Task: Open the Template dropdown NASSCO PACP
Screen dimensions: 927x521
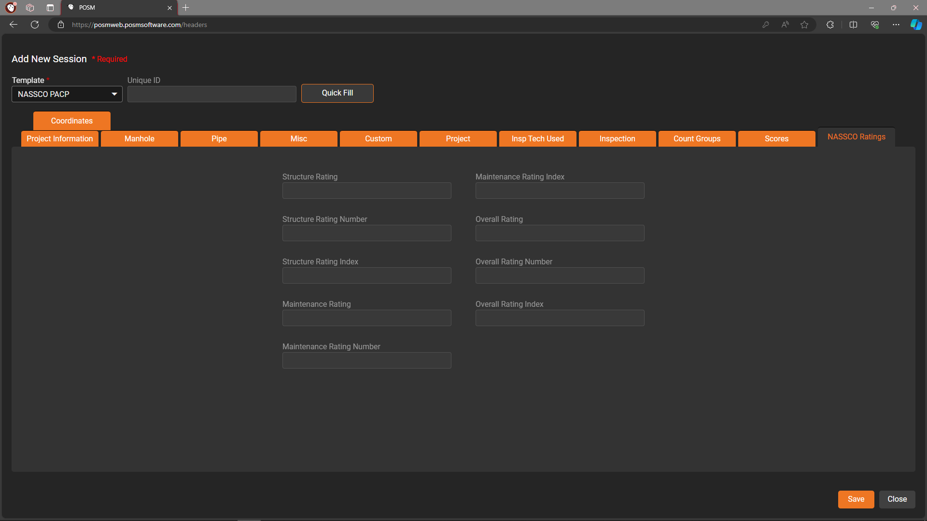Action: 67,94
